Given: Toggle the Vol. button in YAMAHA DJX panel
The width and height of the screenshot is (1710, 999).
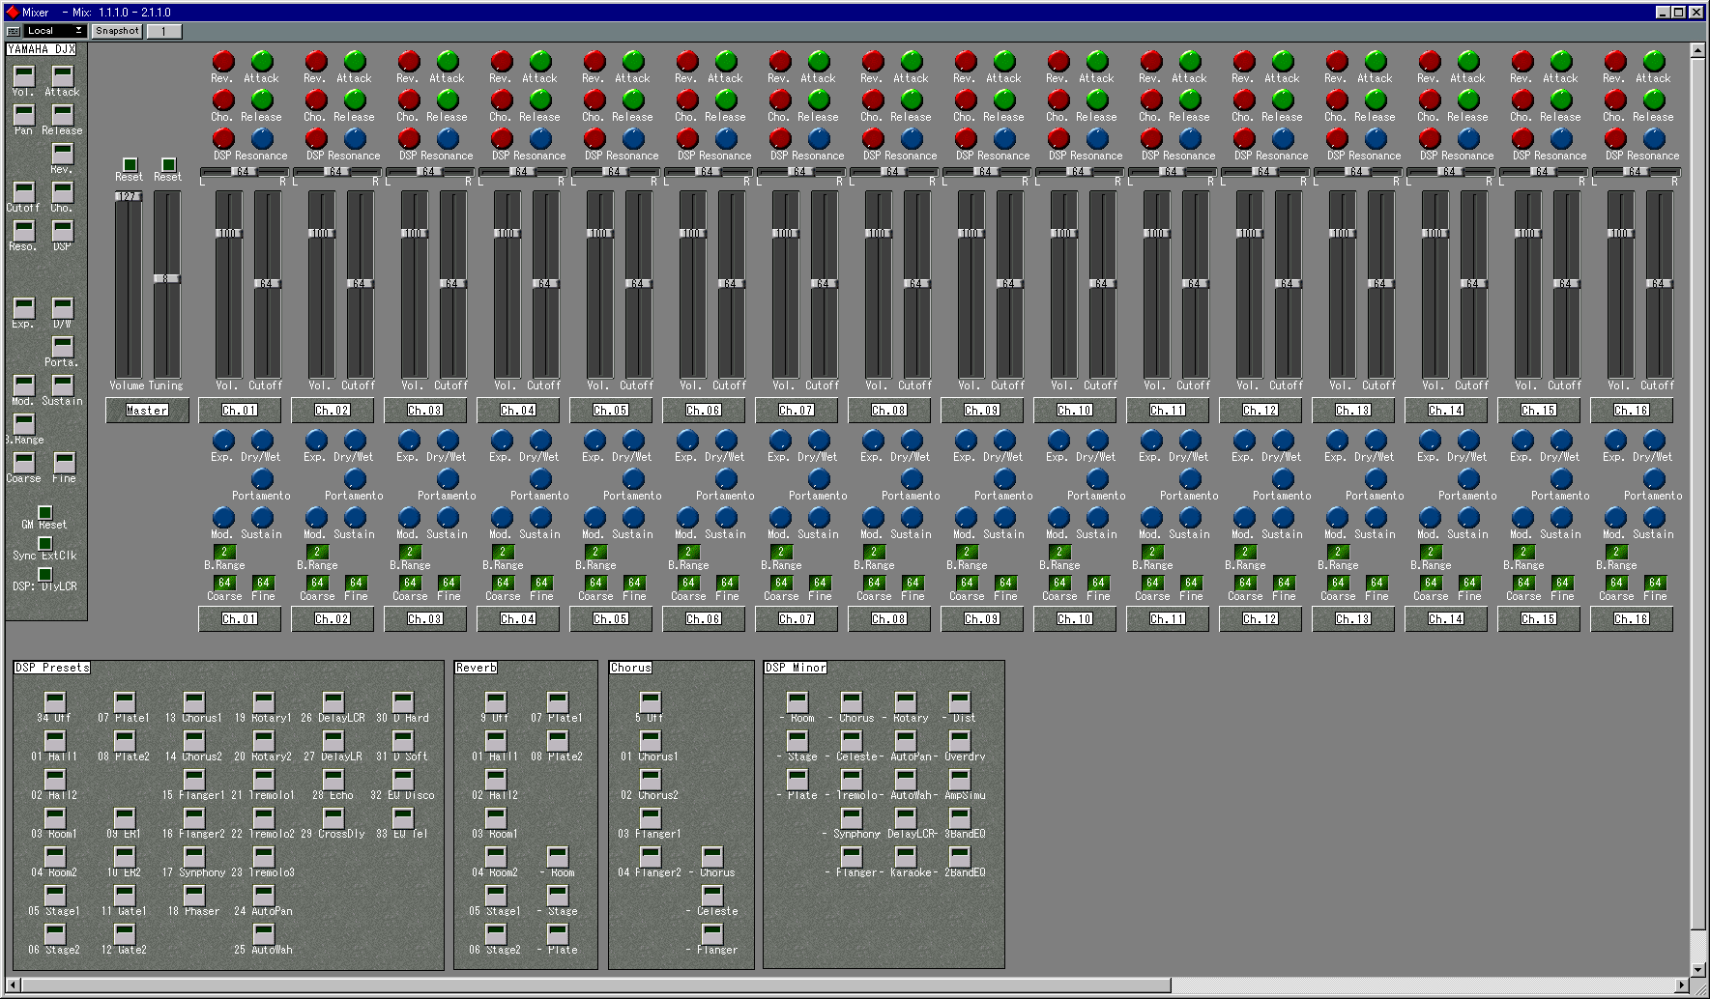Looking at the screenshot, I should pos(23,76).
